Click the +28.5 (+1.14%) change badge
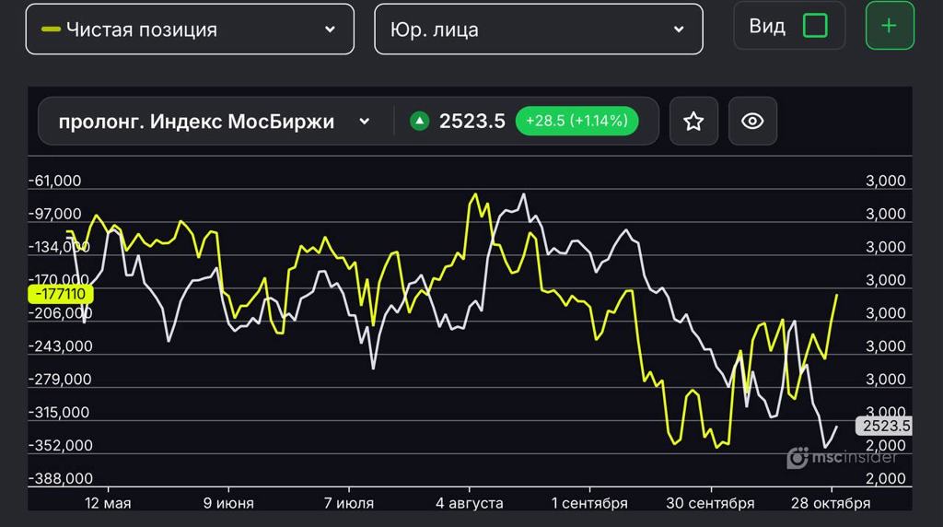Screen dimensions: 943x527 coord(576,121)
